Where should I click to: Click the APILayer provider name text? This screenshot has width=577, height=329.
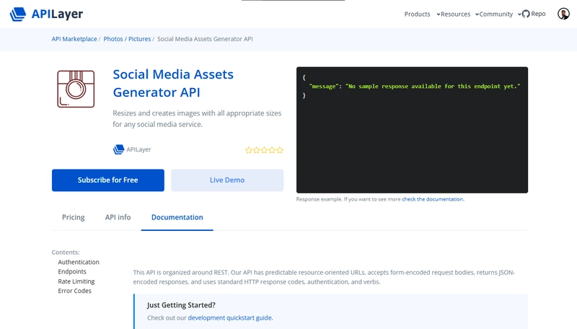pos(138,149)
